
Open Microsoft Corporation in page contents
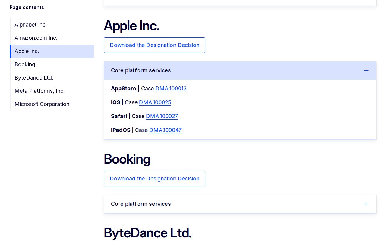tap(42, 104)
